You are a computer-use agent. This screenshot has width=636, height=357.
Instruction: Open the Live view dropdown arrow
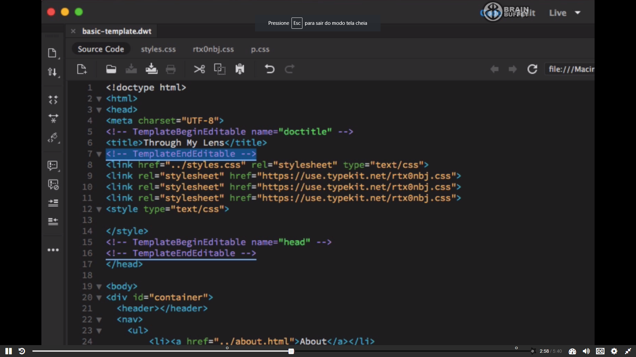click(x=578, y=13)
